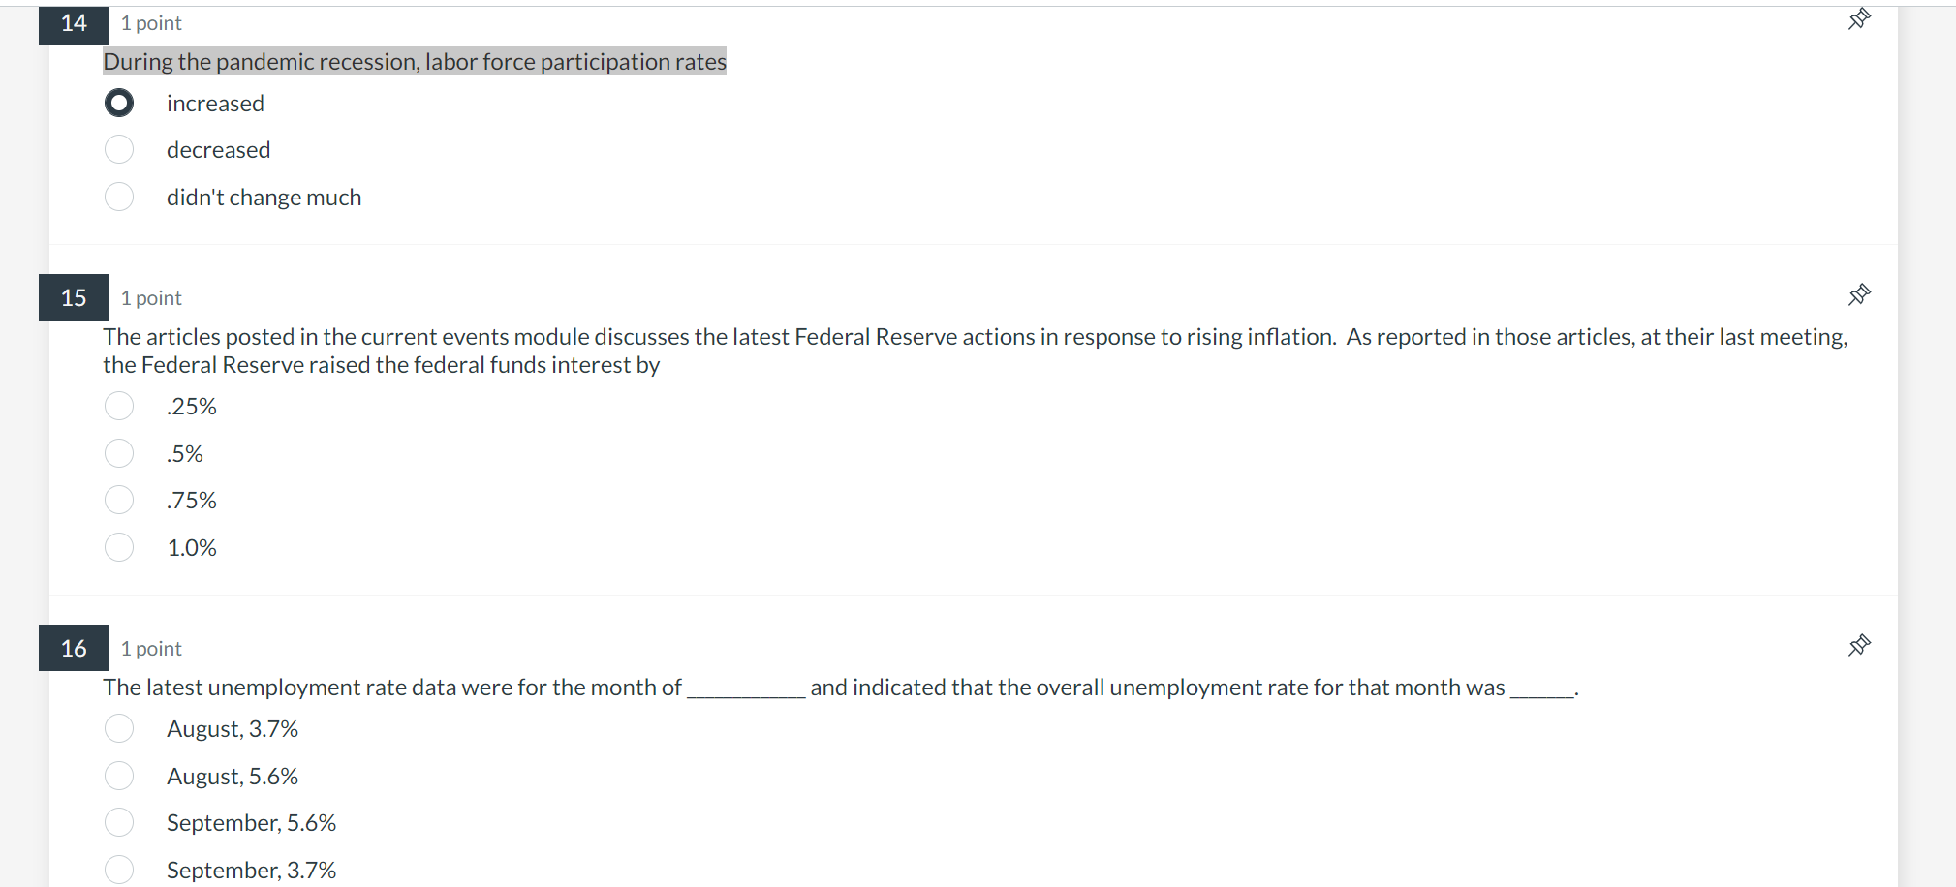Select 'August, 3.7%' answer

pyautogui.click(x=118, y=728)
